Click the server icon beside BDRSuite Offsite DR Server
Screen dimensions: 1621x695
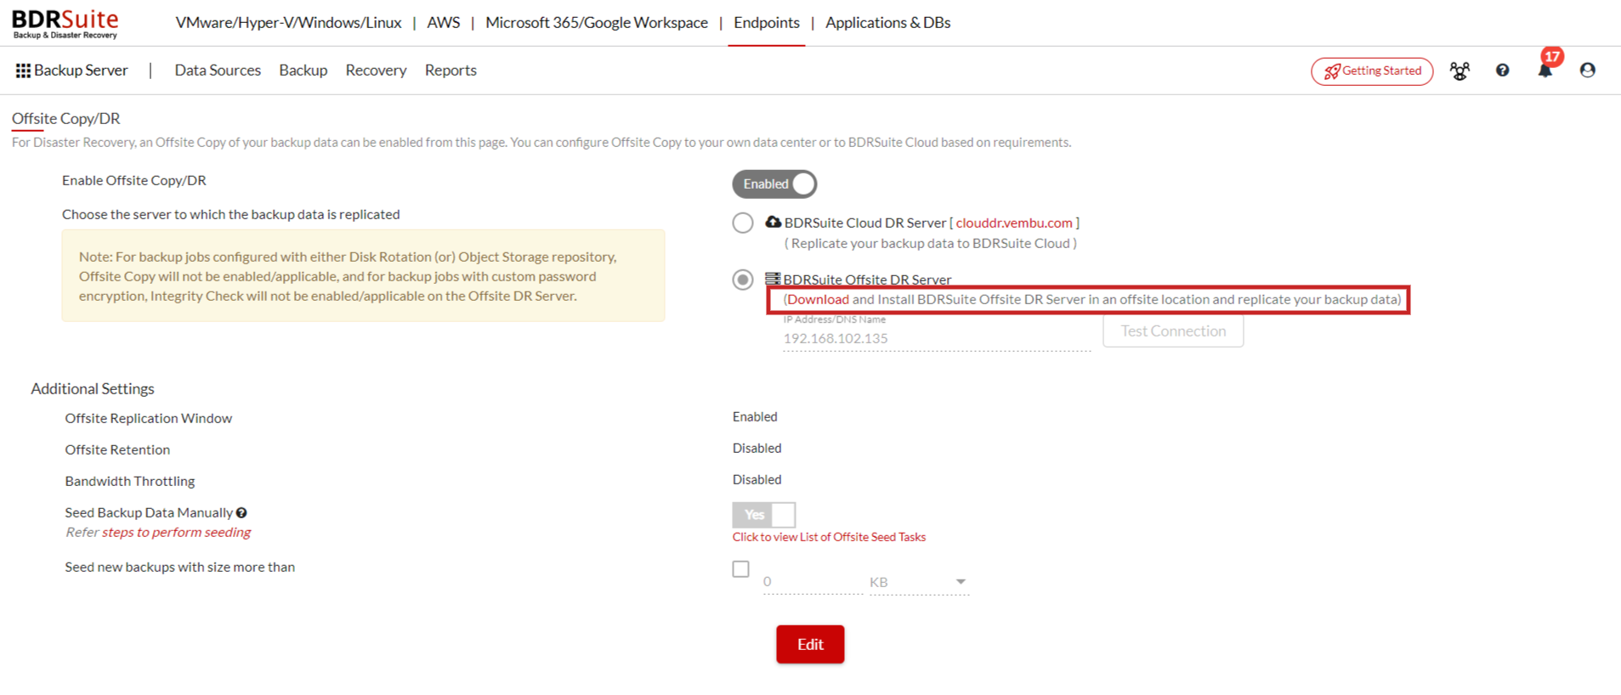pos(773,279)
